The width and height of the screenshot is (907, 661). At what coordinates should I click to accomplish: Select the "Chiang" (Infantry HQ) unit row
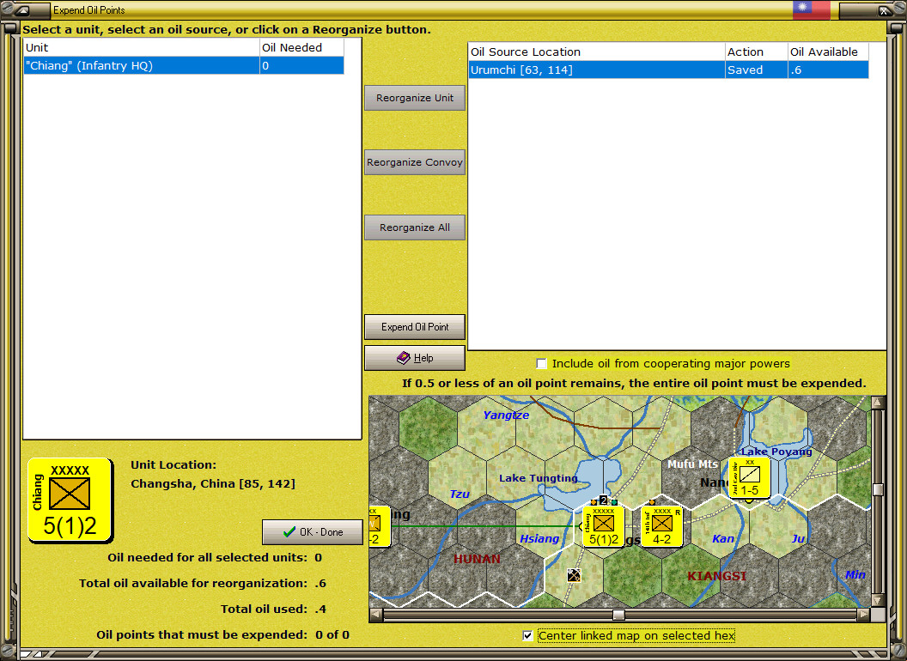[x=183, y=65]
